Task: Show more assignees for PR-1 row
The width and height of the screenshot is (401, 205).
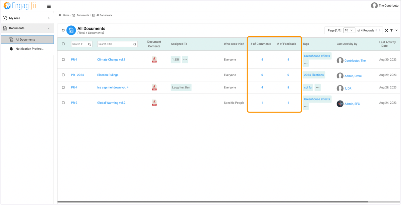Action: [185, 59]
